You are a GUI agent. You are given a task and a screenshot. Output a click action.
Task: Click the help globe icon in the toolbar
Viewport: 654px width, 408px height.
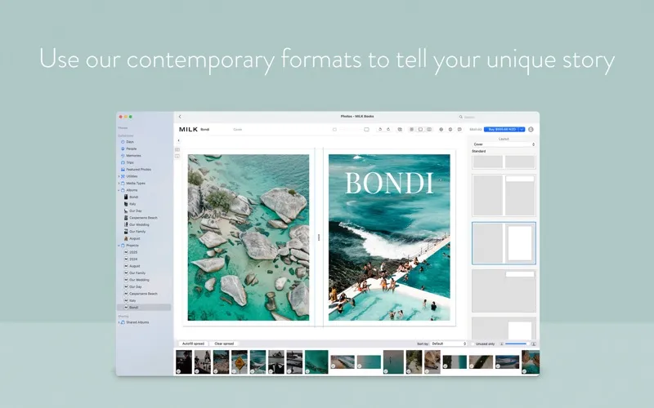[x=450, y=130]
